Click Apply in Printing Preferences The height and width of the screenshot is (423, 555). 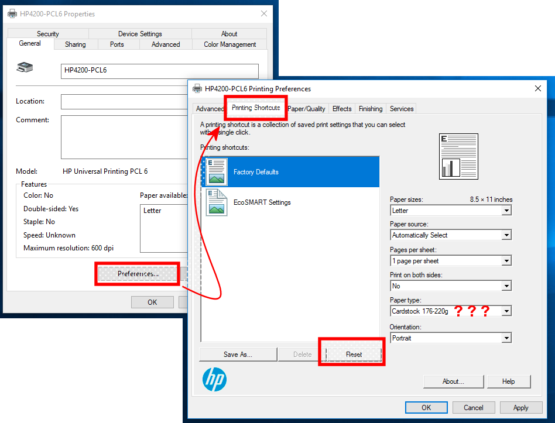click(x=520, y=407)
